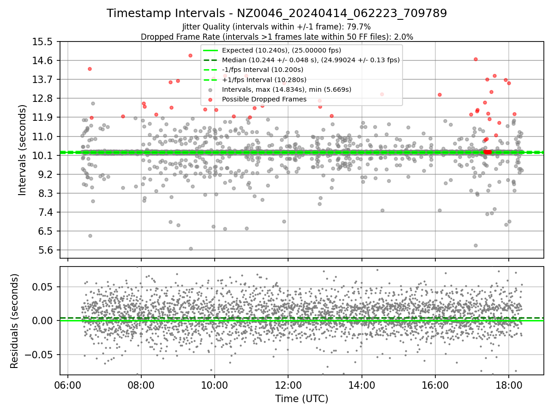Click the 6.5 y-axis tick label

click(46, 231)
